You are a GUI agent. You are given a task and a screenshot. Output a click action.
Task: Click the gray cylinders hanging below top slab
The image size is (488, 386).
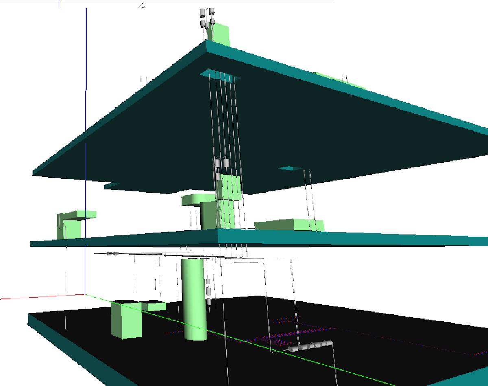[222, 165]
